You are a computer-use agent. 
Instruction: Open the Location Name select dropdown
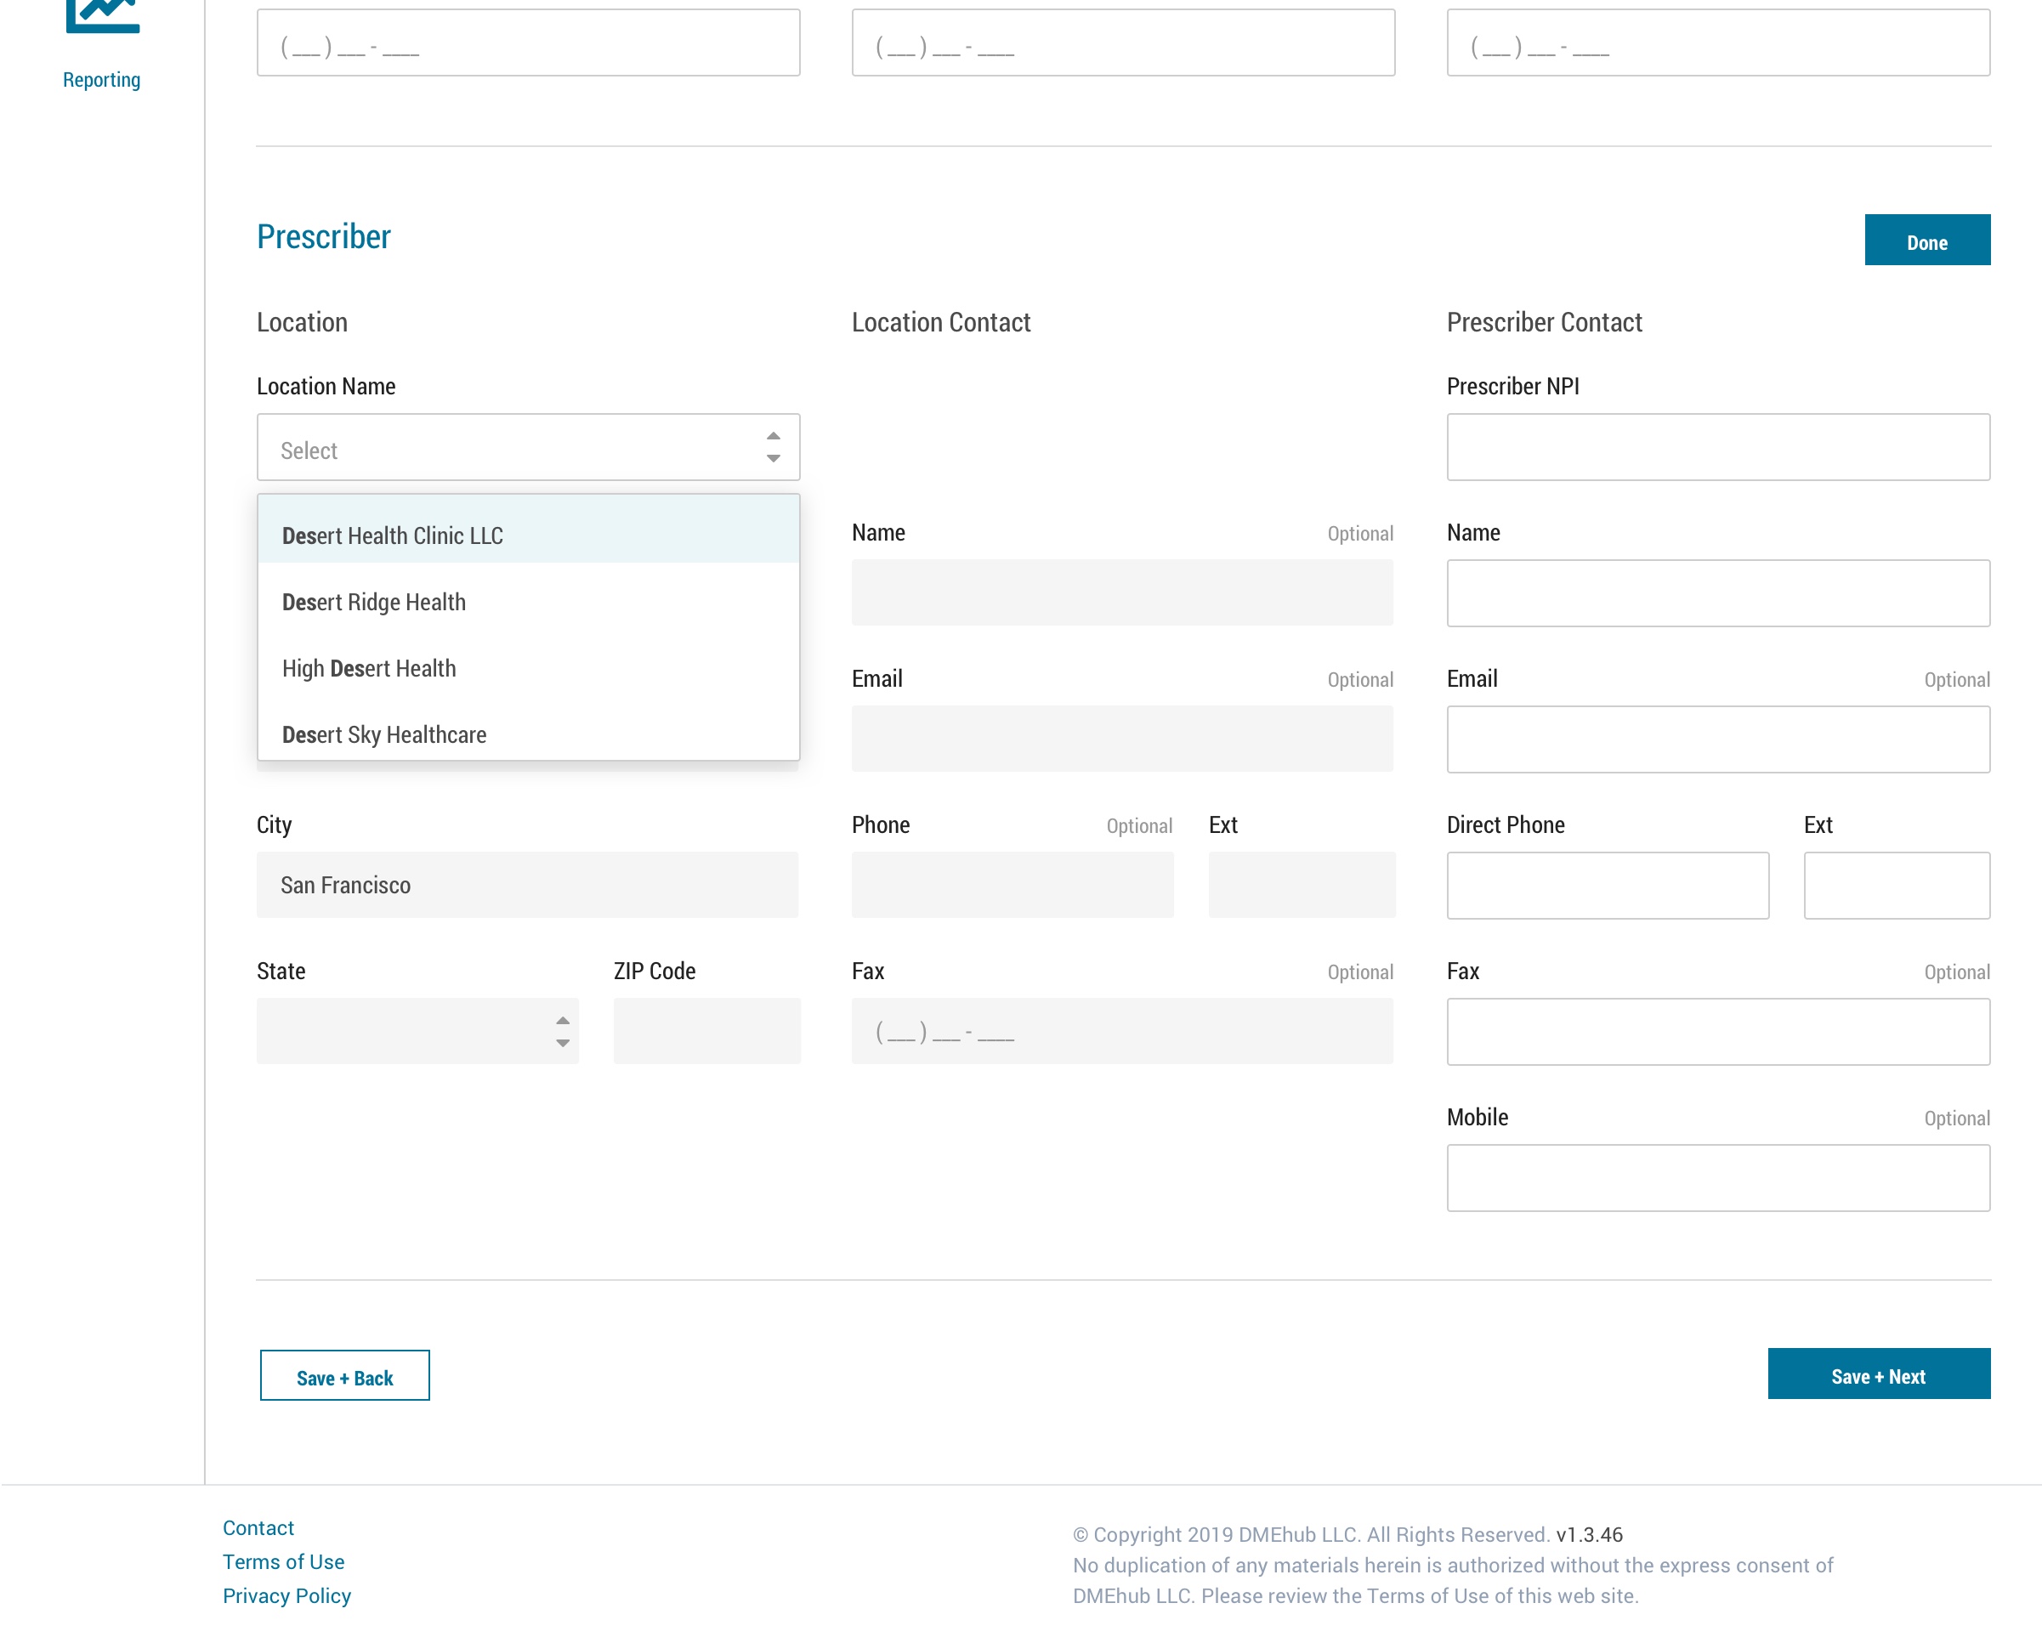coord(528,447)
